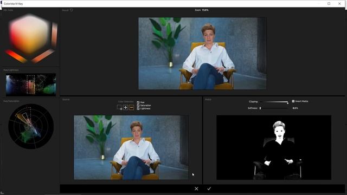
Task: Uncheck the Lightness checkbox
Action: point(138,108)
